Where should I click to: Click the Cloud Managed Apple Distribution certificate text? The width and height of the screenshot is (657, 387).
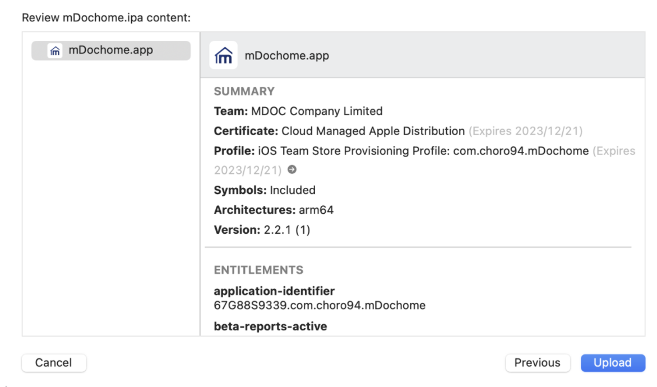[x=373, y=131]
